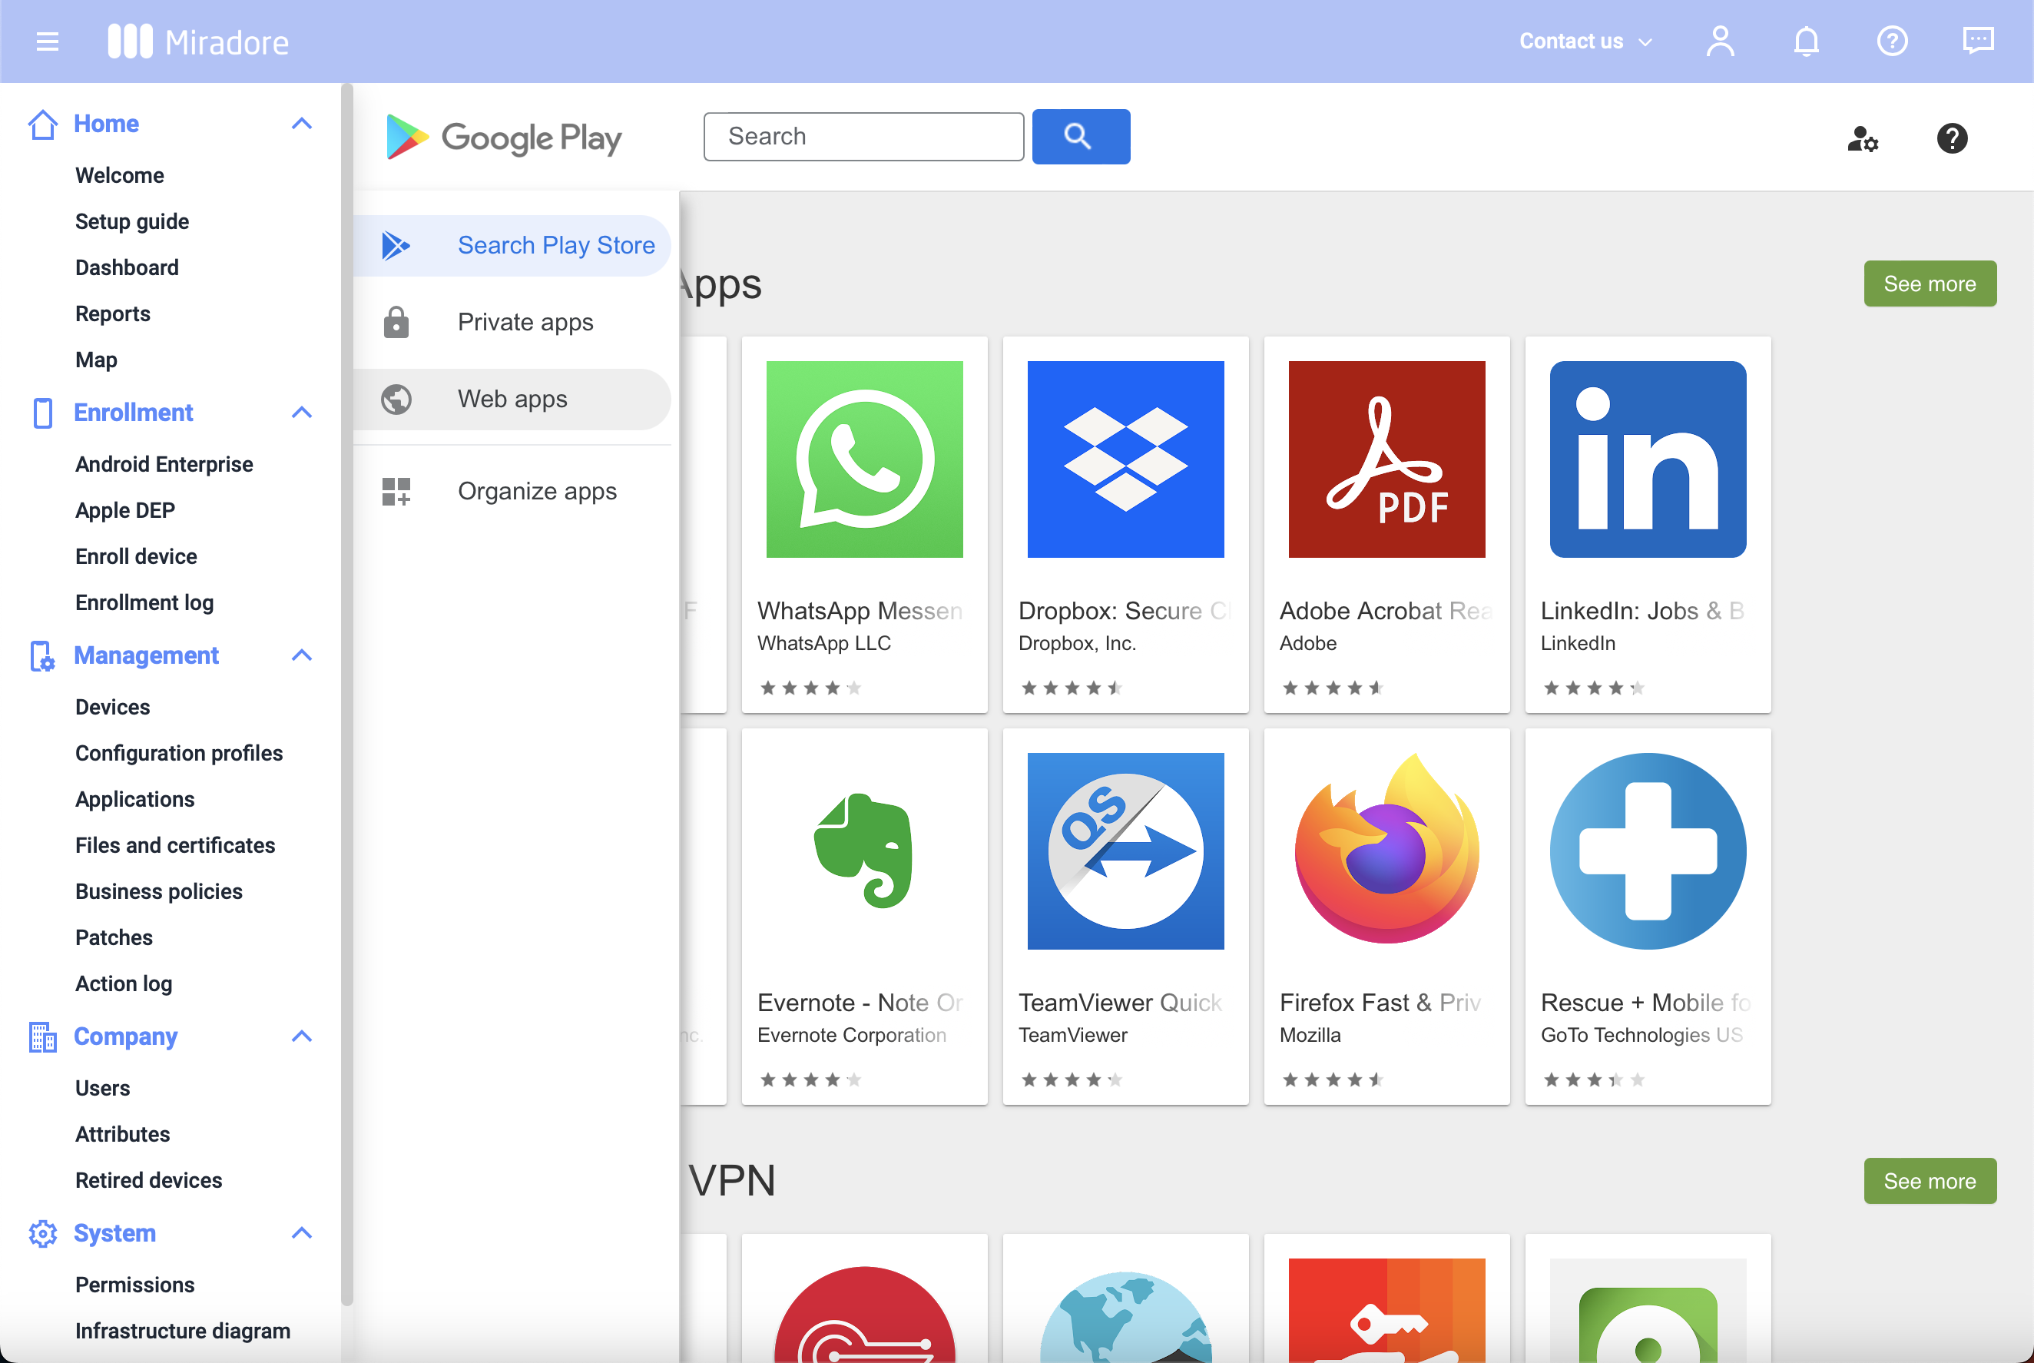Screen dimensions: 2034x1363
Task: Select the Web apps globe icon
Action: [397, 399]
